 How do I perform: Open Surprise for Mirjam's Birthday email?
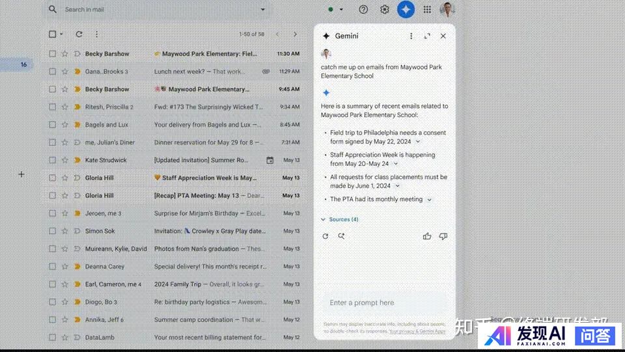click(x=174, y=213)
